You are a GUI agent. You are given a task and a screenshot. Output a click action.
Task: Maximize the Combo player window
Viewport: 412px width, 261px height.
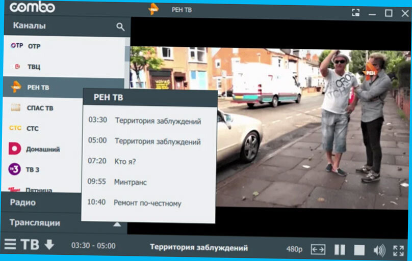pyautogui.click(x=389, y=13)
